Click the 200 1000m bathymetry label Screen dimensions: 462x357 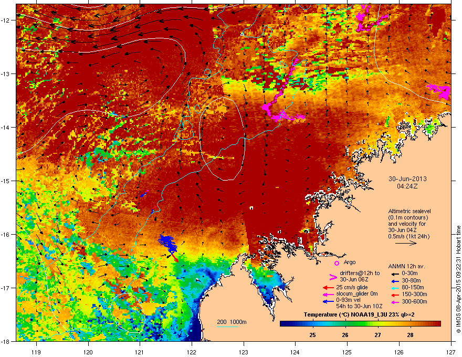[x=232, y=322]
